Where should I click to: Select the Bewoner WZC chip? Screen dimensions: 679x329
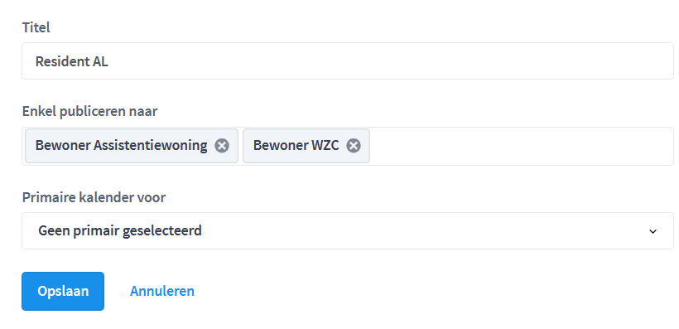click(x=296, y=146)
